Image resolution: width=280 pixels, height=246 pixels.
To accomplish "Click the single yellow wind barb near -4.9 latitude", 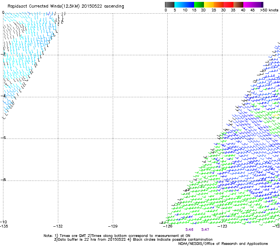I will (x=276, y=115).
